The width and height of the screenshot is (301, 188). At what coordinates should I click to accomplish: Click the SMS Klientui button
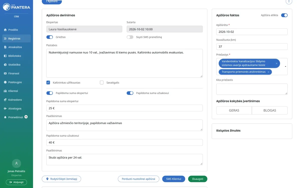pyautogui.click(x=174, y=179)
